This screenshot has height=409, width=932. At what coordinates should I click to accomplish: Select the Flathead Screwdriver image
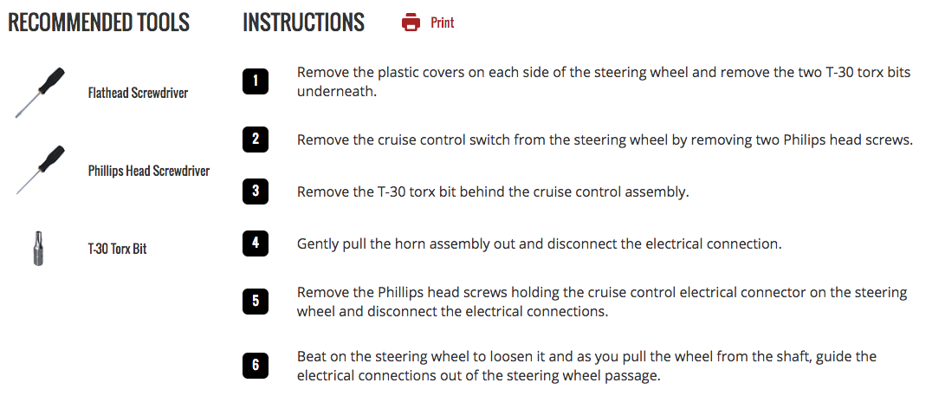point(40,93)
